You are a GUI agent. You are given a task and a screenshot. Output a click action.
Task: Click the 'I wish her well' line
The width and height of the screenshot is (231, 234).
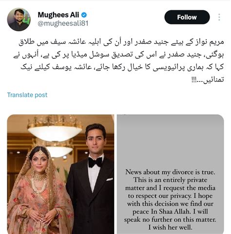[170, 227]
